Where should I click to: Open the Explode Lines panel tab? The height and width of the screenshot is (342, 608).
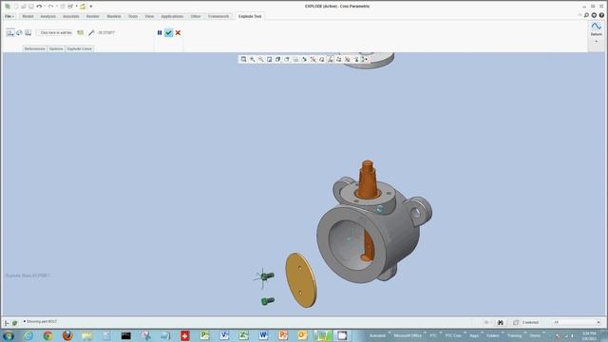click(79, 48)
